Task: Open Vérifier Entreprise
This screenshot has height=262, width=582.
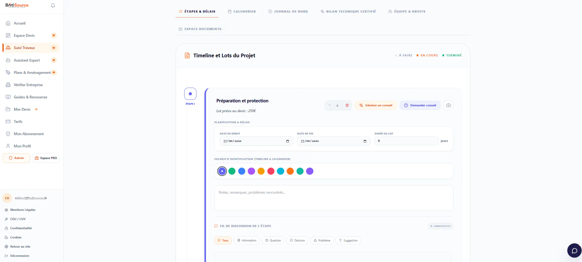Action: click(x=31, y=85)
